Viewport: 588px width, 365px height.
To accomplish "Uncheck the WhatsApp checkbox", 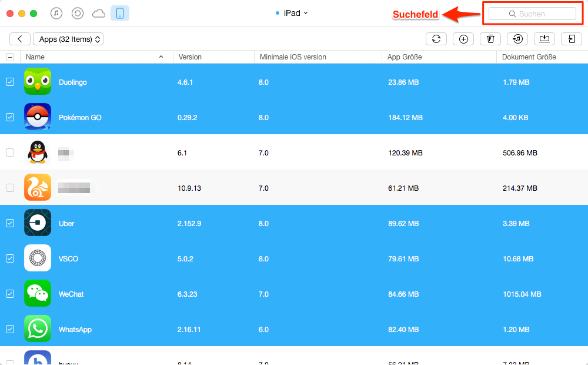I will [x=10, y=329].
